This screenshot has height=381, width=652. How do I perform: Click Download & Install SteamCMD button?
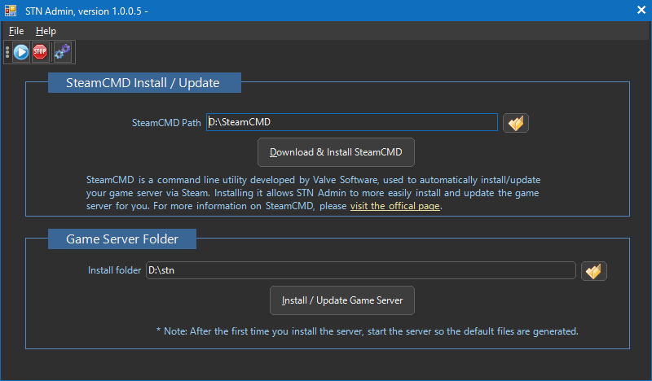(x=336, y=152)
